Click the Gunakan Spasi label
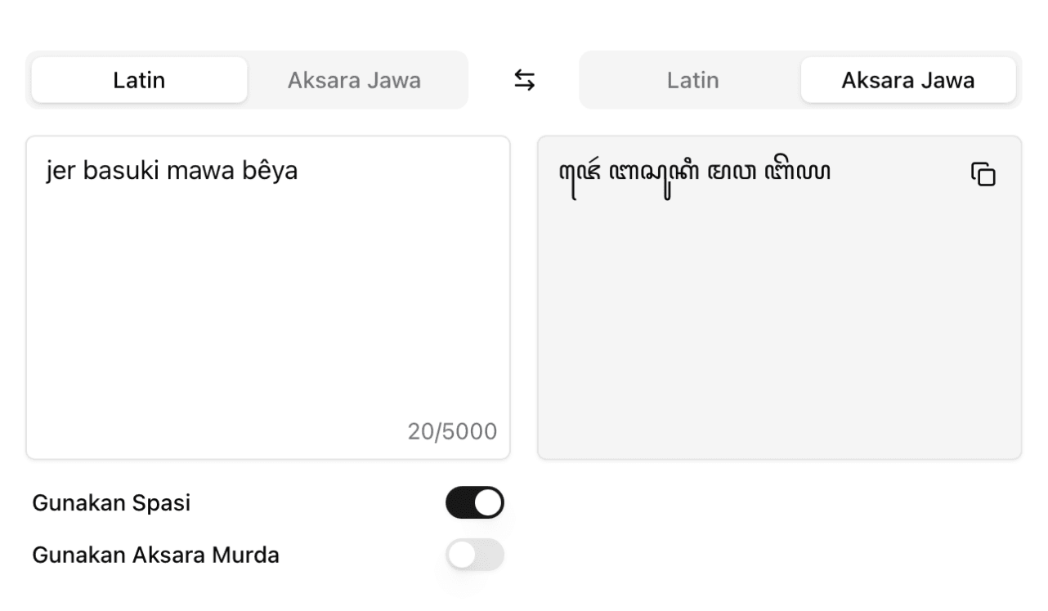 111,503
